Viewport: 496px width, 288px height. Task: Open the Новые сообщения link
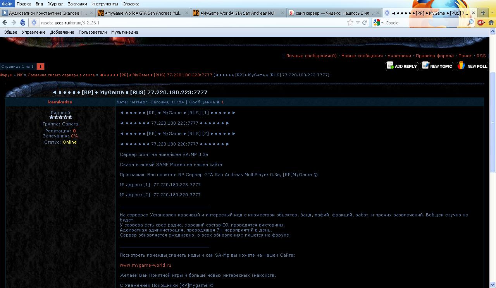pos(362,56)
